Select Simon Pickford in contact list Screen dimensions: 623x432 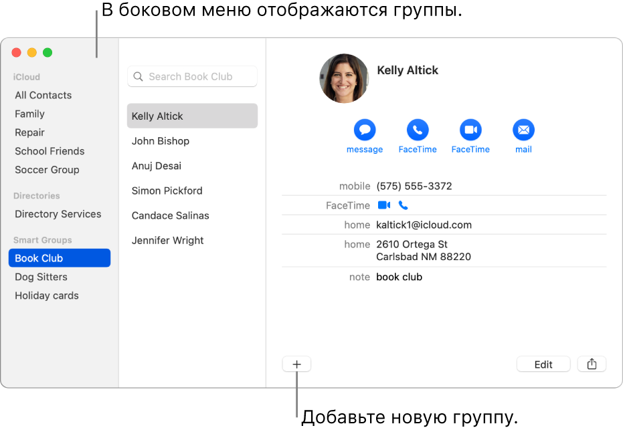(x=167, y=191)
